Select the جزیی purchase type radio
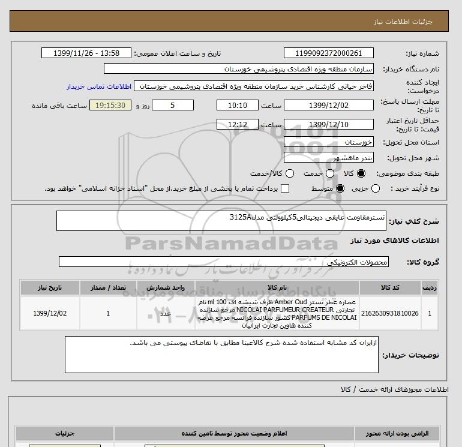This screenshot has height=447, width=462. (376, 188)
